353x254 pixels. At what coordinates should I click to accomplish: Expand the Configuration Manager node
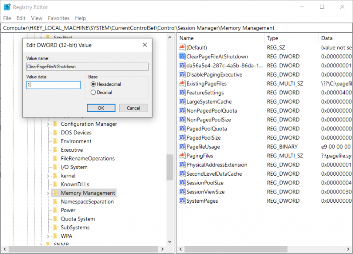48,124
